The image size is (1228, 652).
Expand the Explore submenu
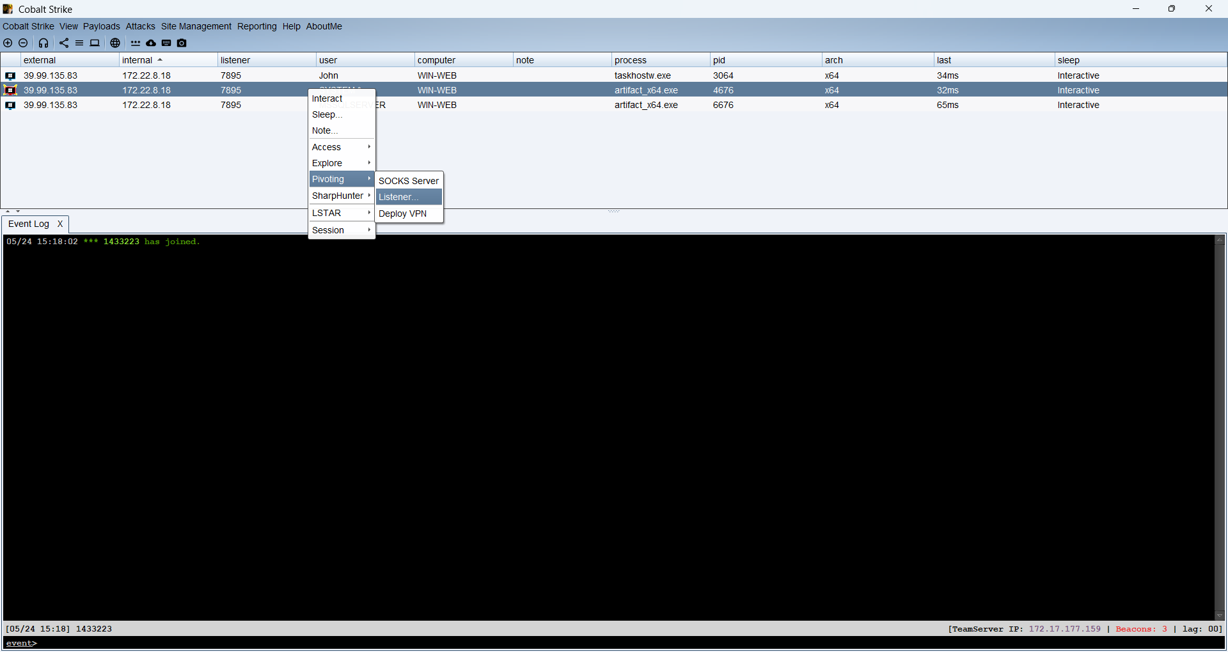[342, 163]
